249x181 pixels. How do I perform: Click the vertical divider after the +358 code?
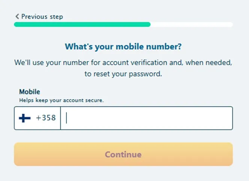[60, 118]
